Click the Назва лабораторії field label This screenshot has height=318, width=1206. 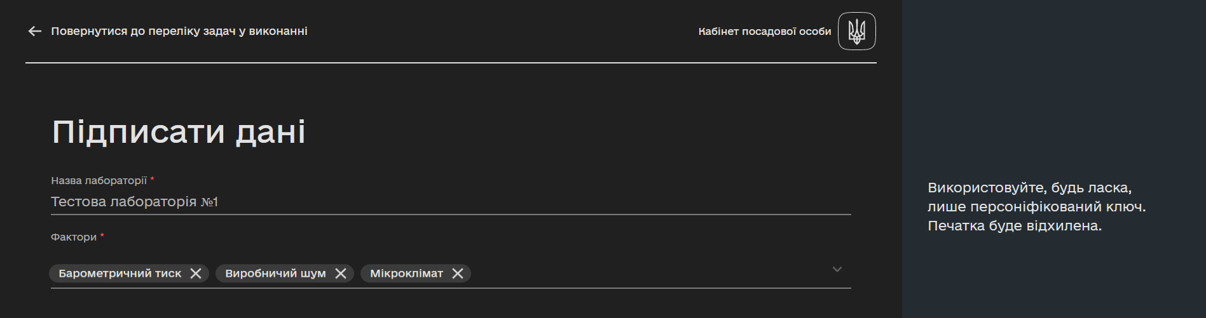click(99, 181)
